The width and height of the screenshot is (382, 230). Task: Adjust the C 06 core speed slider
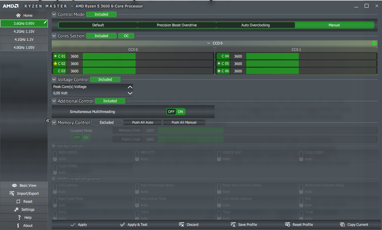311,71
